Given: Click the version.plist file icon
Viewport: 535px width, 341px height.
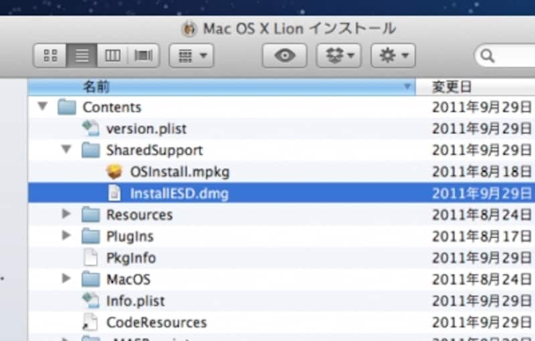Looking at the screenshot, I should [x=91, y=128].
